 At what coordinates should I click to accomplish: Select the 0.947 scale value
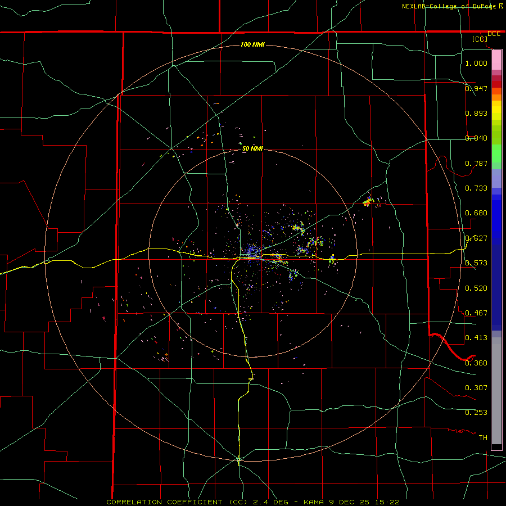tap(476, 88)
